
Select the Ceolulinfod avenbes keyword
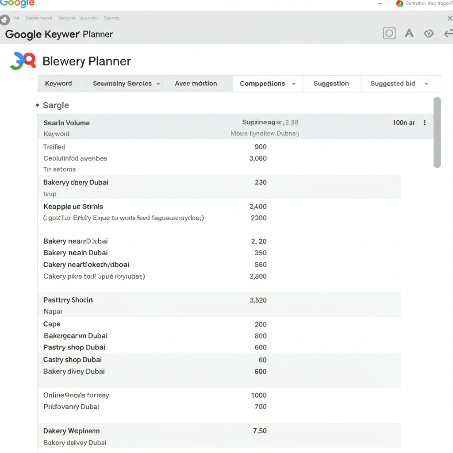tap(75, 158)
